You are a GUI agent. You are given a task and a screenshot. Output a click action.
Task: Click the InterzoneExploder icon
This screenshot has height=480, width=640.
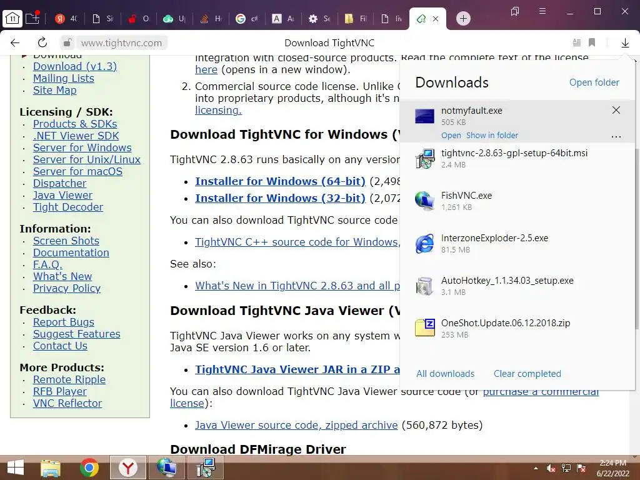pos(424,244)
